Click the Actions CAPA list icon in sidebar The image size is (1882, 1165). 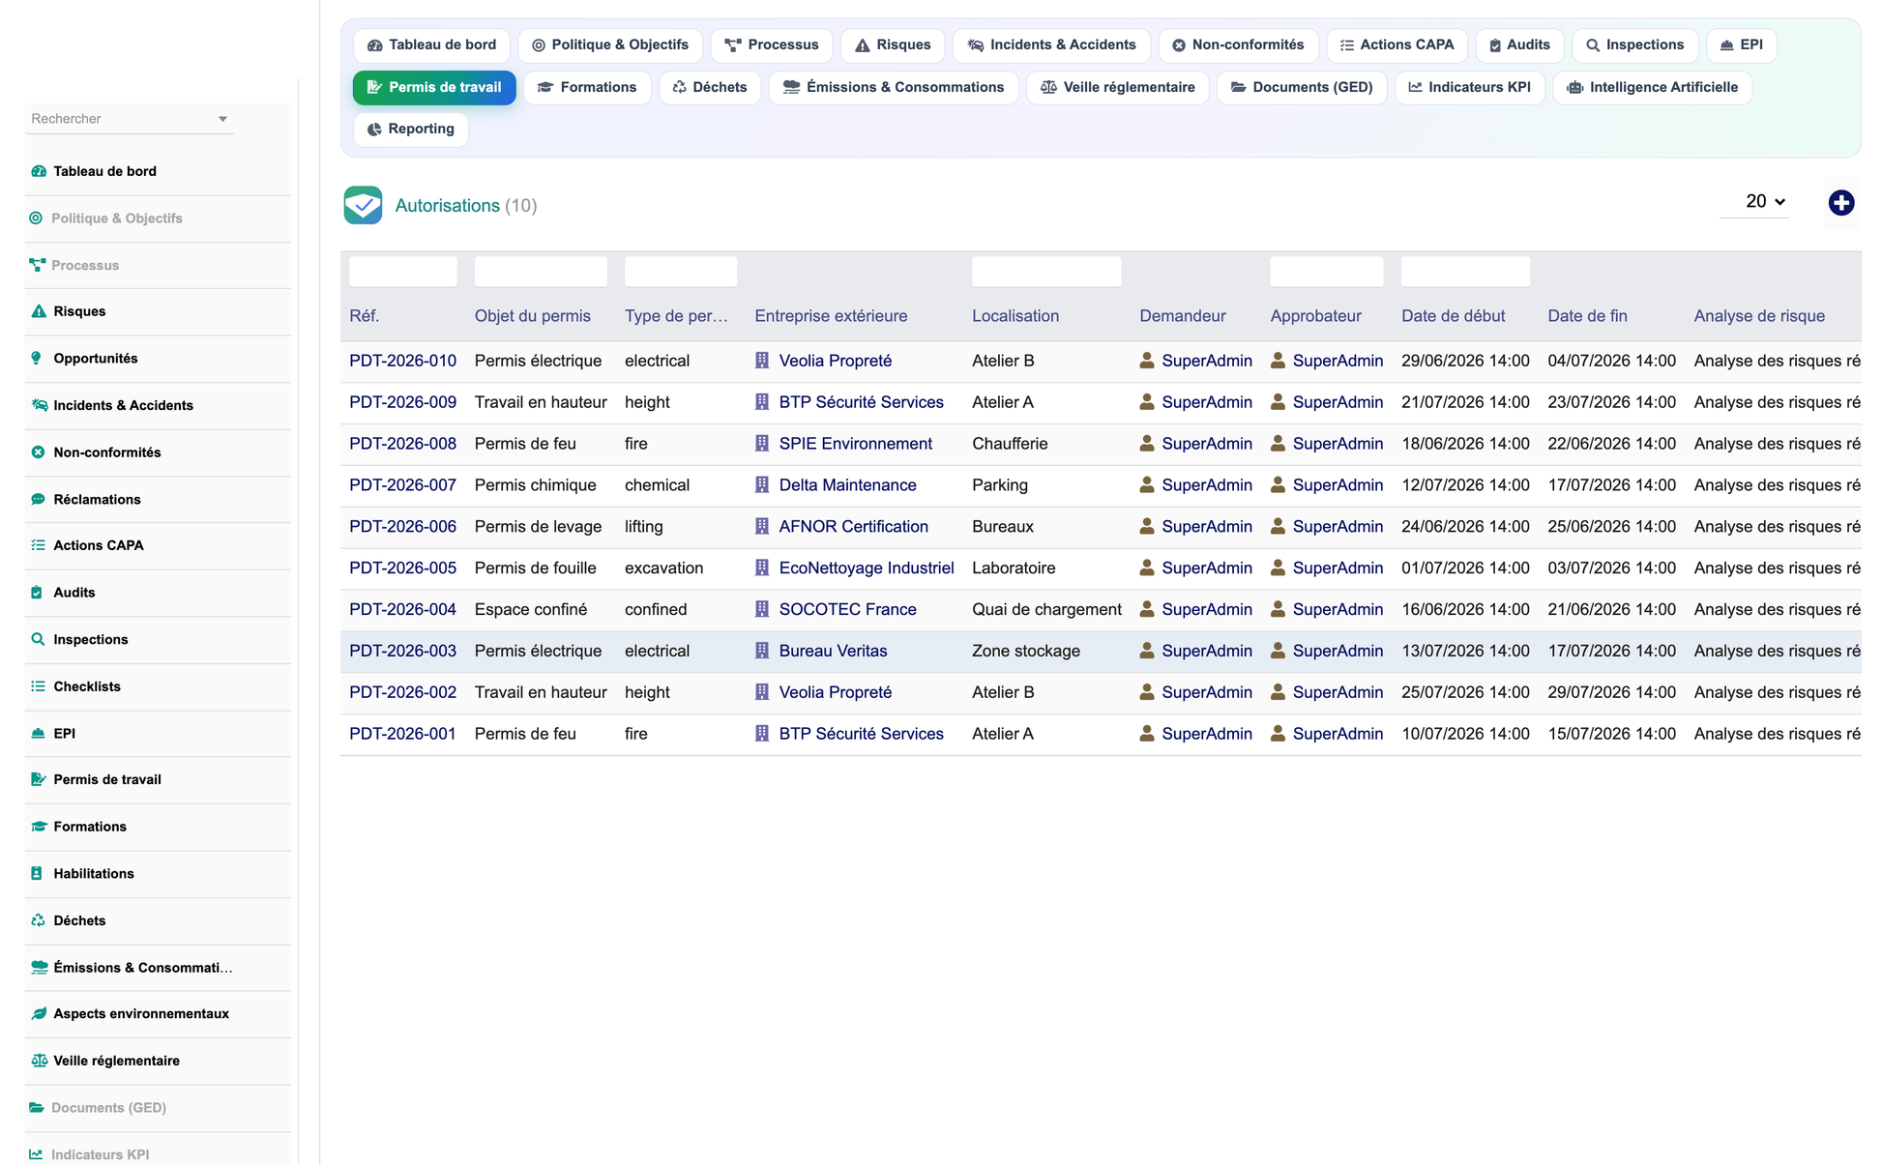tap(39, 545)
